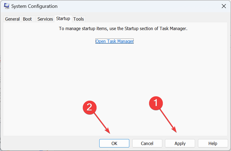Viewport: 231px width, 151px height.
Task: Click the red badge numbered 1
Action: [x=156, y=103]
